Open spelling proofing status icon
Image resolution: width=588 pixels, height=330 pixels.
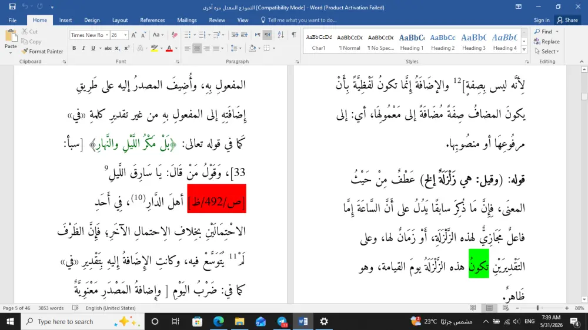[x=75, y=308]
